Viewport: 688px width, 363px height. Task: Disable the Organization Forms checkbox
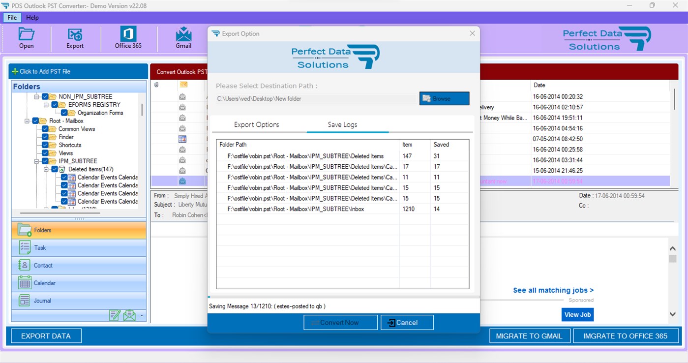tap(63, 113)
